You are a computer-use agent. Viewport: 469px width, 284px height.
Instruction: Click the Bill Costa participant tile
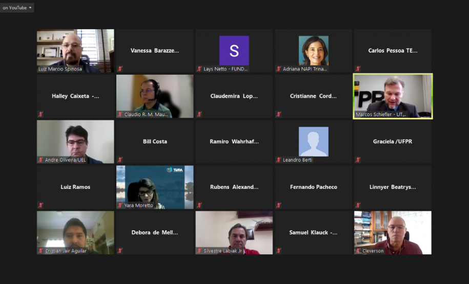(155, 142)
